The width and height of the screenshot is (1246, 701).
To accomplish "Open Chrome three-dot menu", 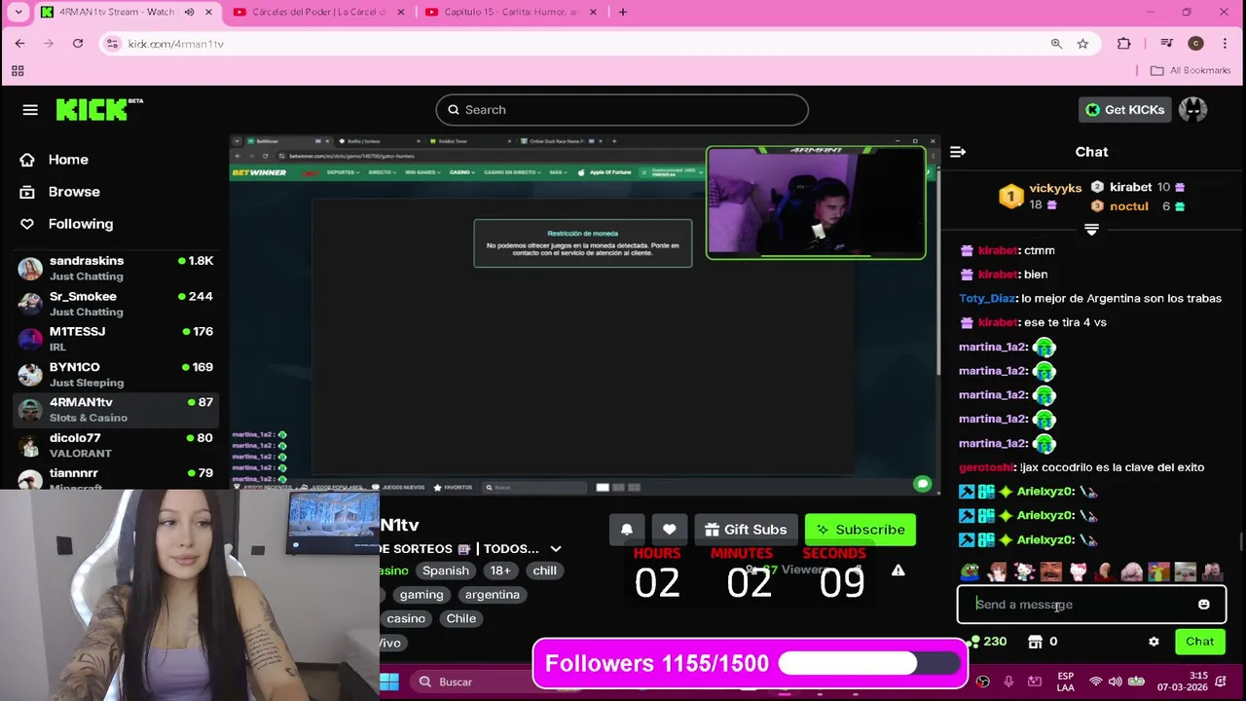I will point(1225,44).
